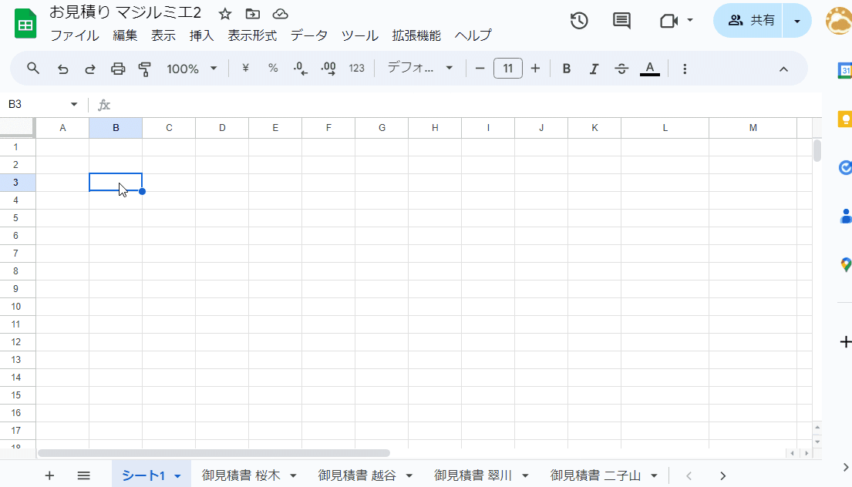
Task: Open the 御見積書 越谷 tab menu arrow
Action: [409, 475]
